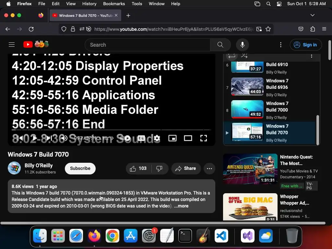This screenshot has width=332, height=249.
Task: Open site permissions icon in address bar
Action: click(x=82, y=29)
